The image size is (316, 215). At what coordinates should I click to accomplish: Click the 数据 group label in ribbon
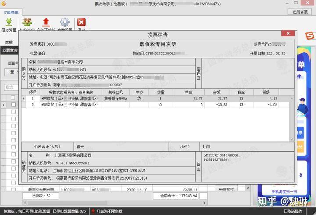[x=9, y=42]
